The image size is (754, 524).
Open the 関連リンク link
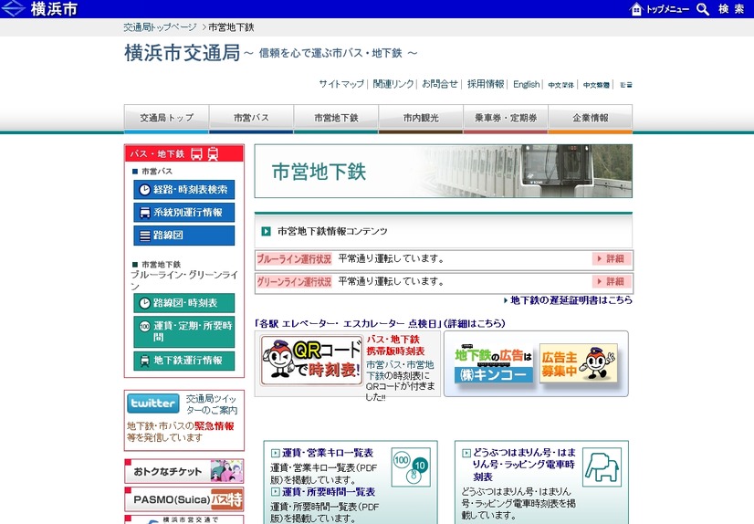coord(393,84)
